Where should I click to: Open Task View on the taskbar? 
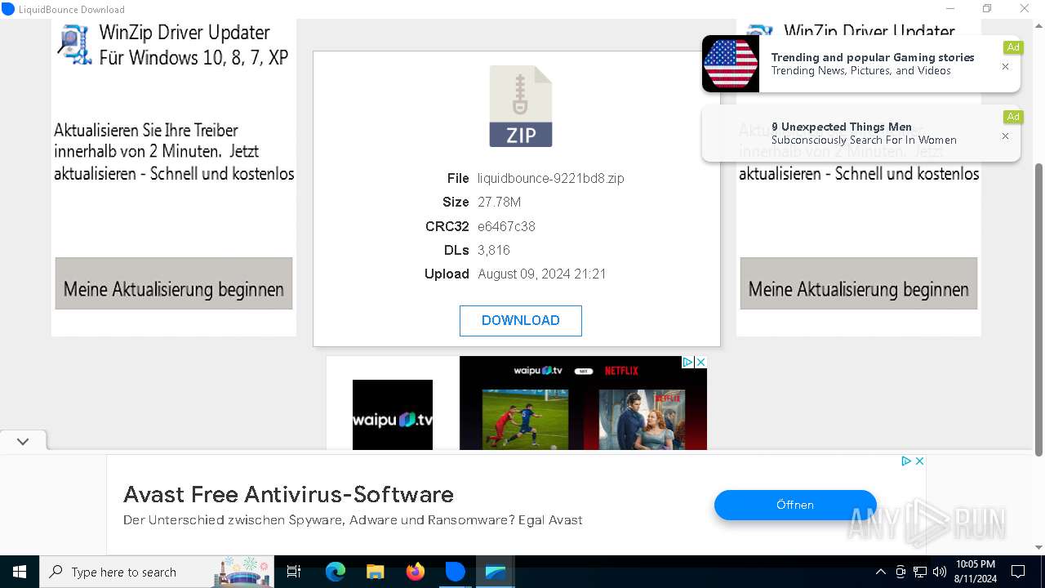pos(294,572)
